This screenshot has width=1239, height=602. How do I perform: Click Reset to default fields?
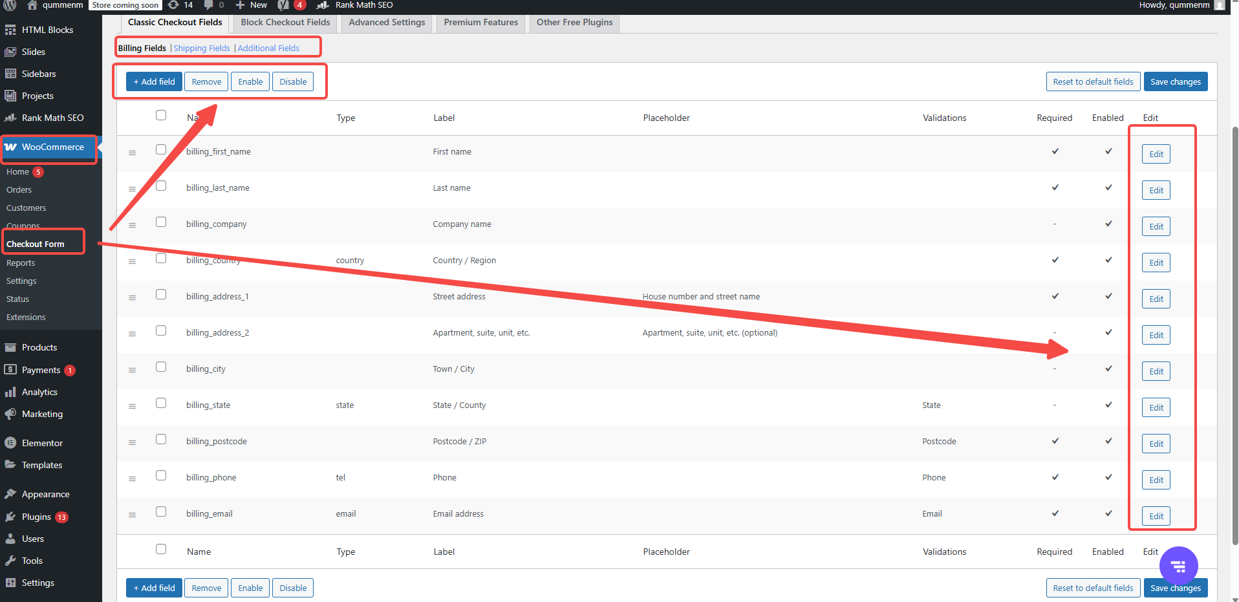click(1093, 81)
